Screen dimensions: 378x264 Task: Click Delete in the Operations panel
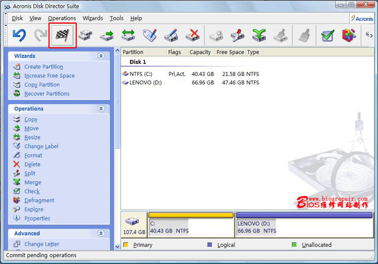[x=32, y=164]
